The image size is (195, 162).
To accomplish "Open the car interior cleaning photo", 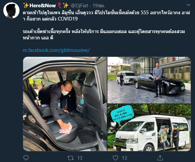I will [65, 104].
